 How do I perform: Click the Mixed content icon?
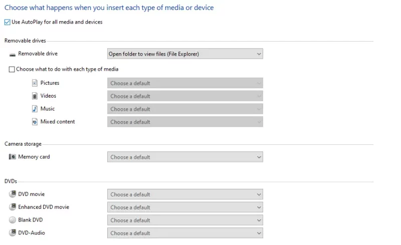(35, 122)
